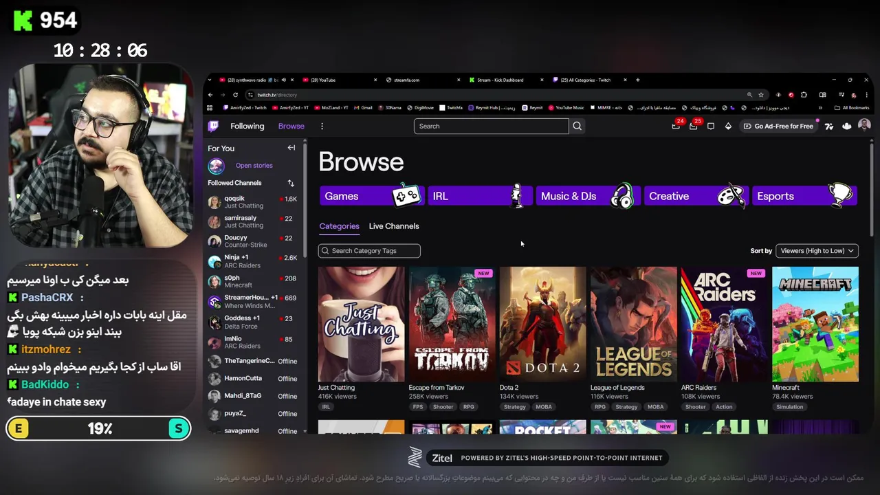This screenshot has width=880, height=495.
Task: Reload the page in browser toolbar
Action: coord(235,95)
